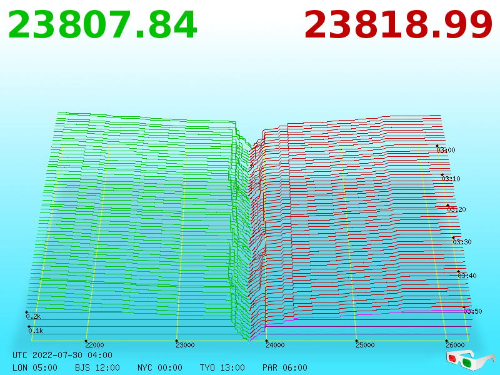Click the 3D anaglyph glasses icon
500x375 pixels.
pos(471,360)
